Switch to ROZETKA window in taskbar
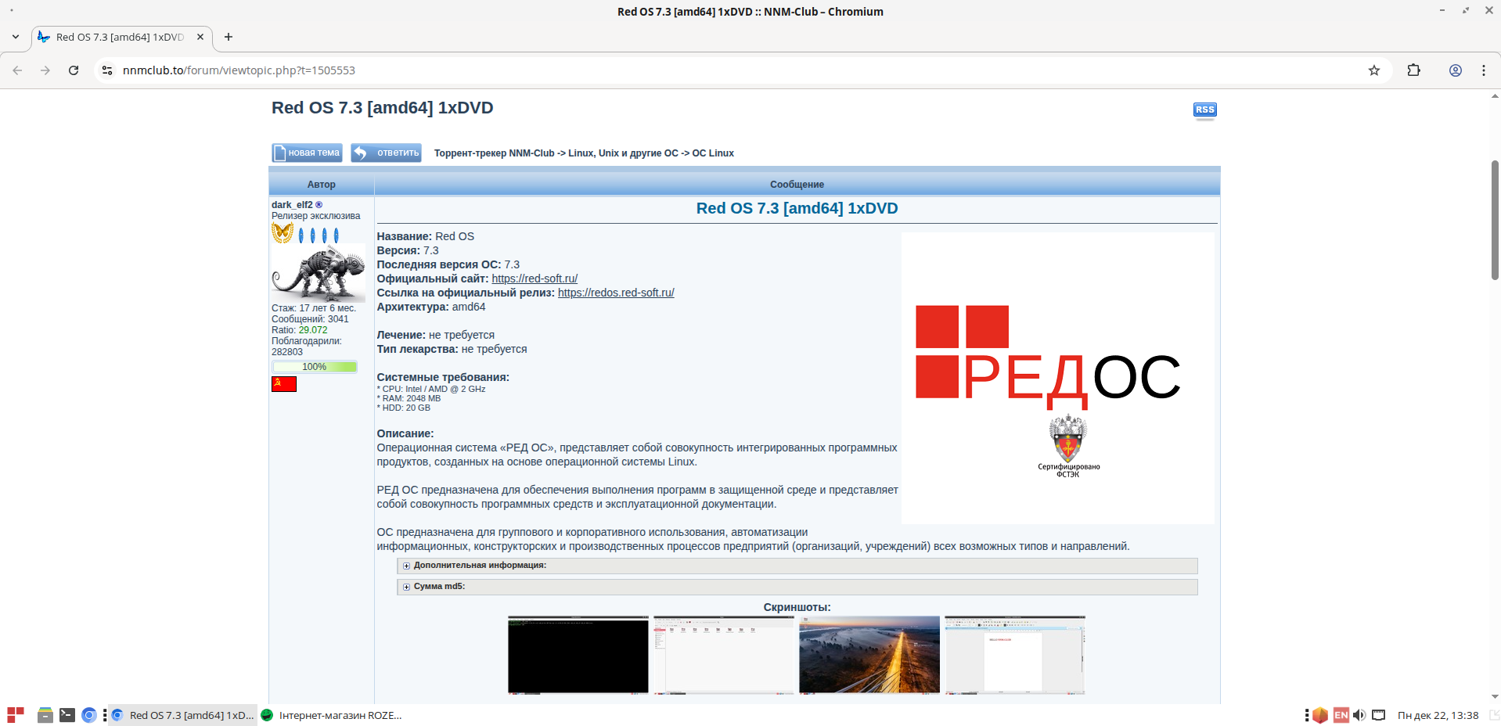The image size is (1501, 726). (332, 715)
